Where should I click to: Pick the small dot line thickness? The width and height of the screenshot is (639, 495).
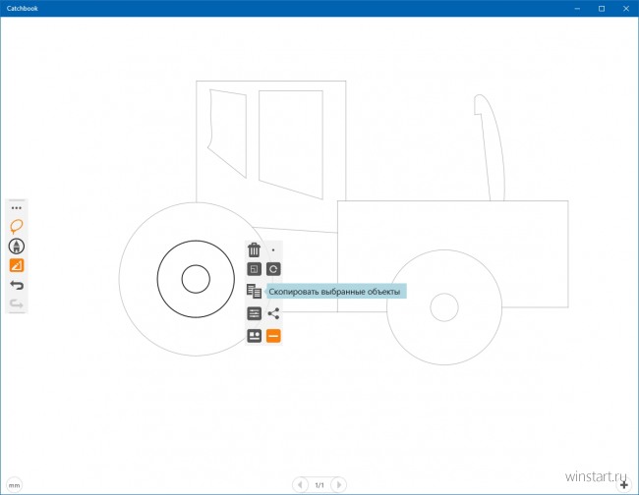pos(273,249)
